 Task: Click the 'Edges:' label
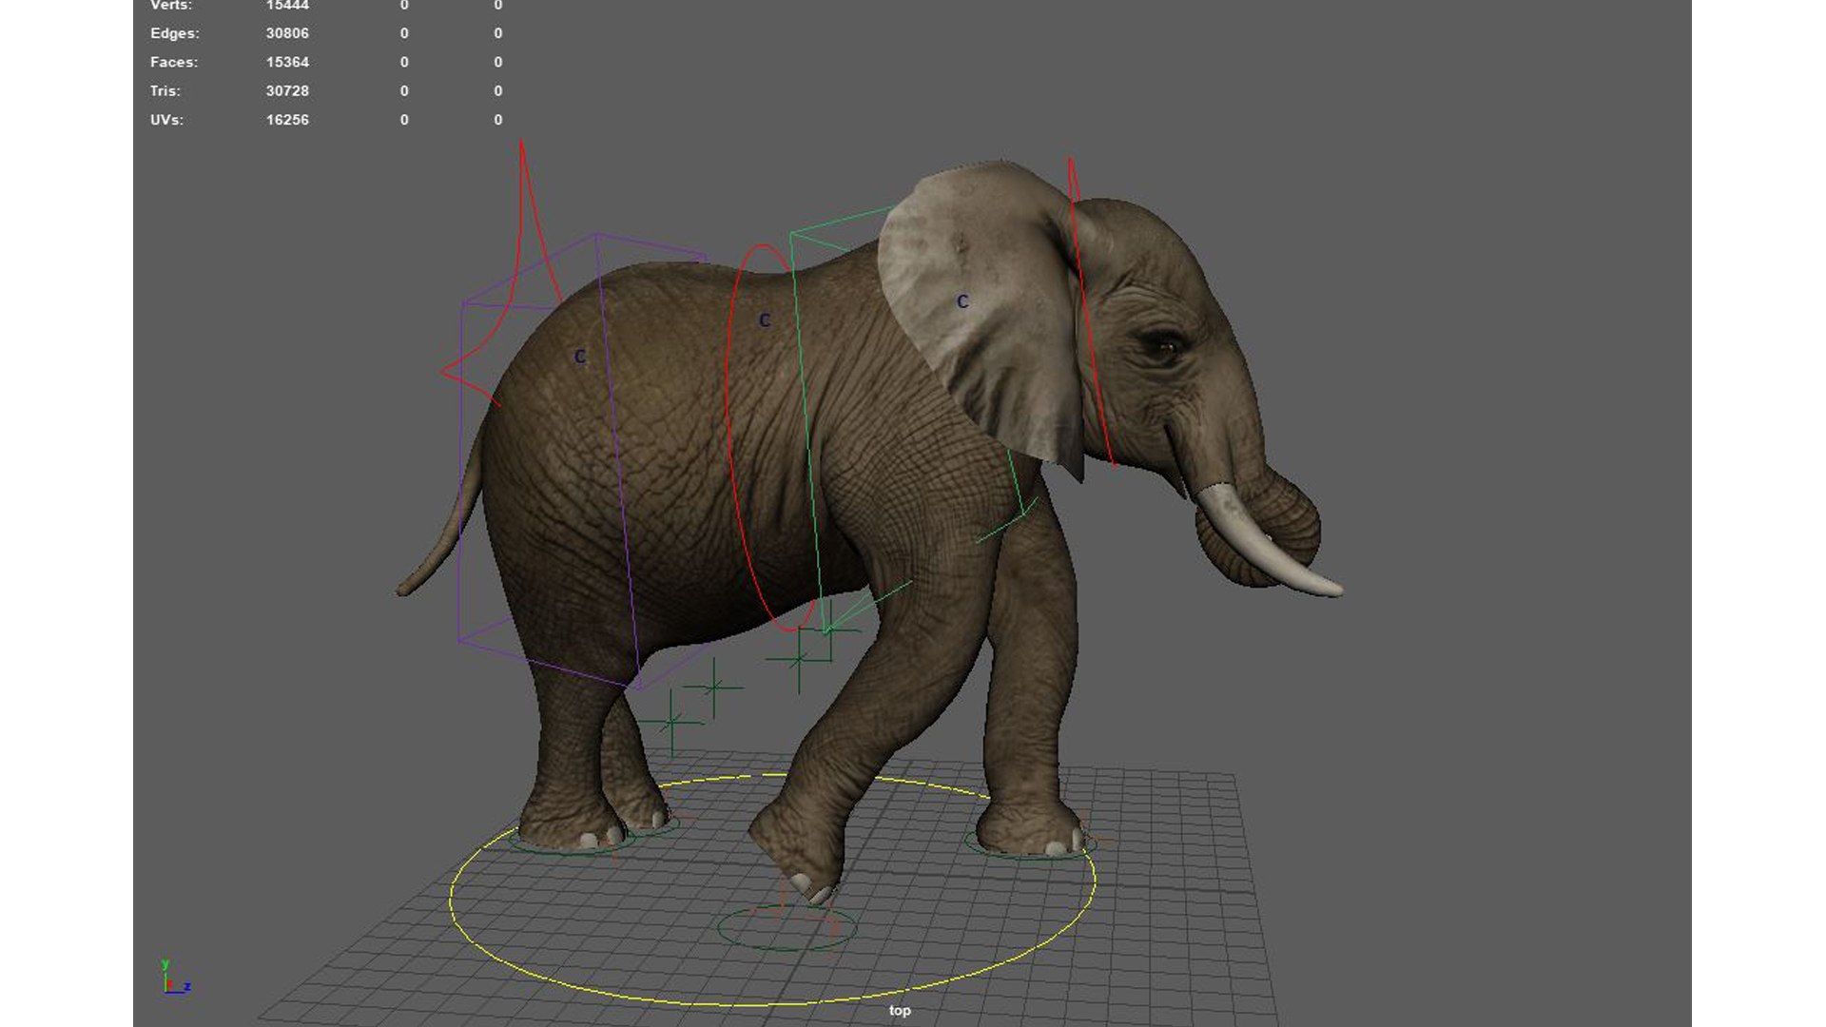[x=175, y=33]
